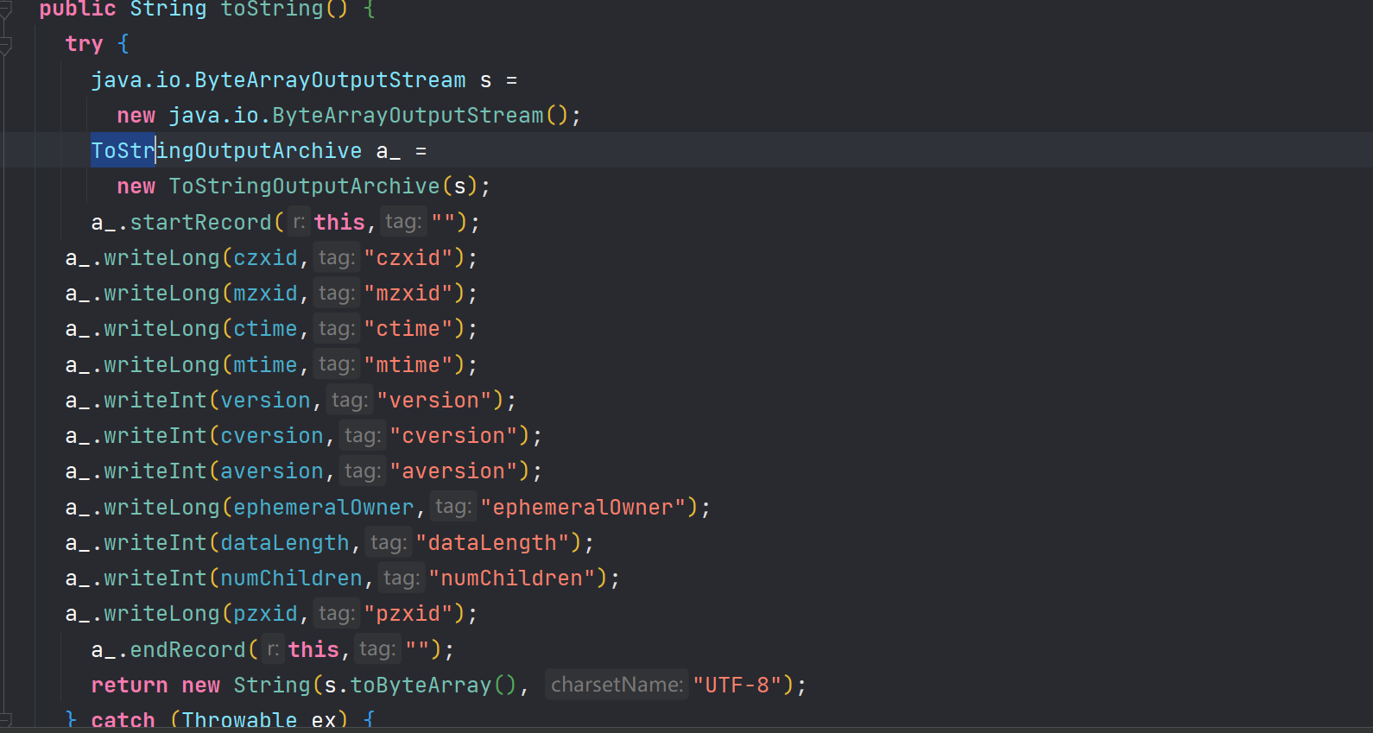Image resolution: width=1373 pixels, height=733 pixels.
Task: Collapse the toString() method fold marker
Action: tap(5, 10)
